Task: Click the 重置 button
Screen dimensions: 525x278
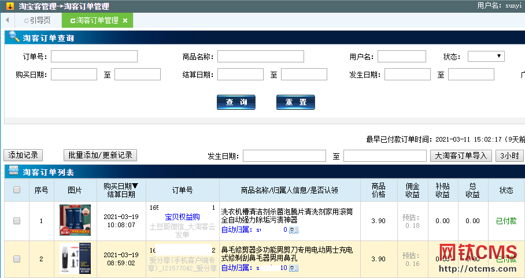Action: click(x=295, y=102)
